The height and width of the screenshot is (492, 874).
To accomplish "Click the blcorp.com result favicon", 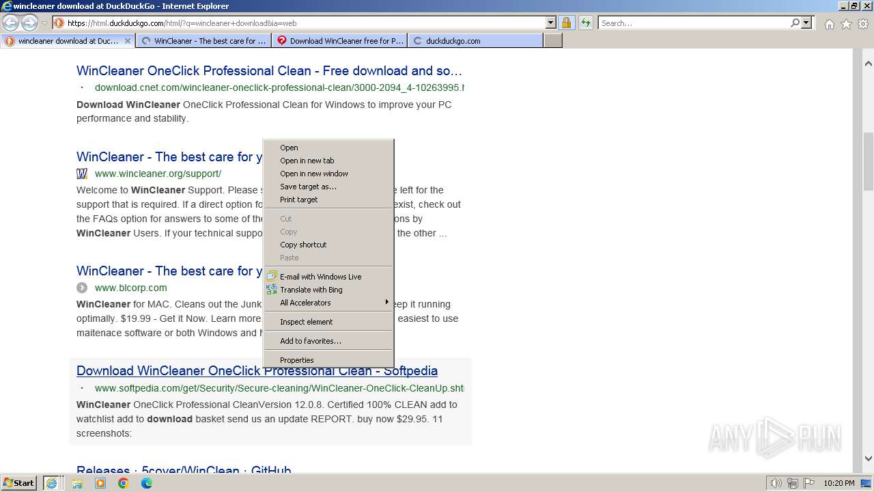I will coord(82,288).
